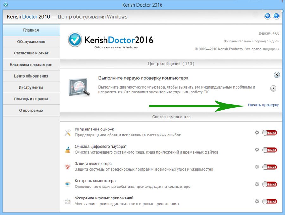Open settings gear for Ускорение игровых приложений

point(257,201)
